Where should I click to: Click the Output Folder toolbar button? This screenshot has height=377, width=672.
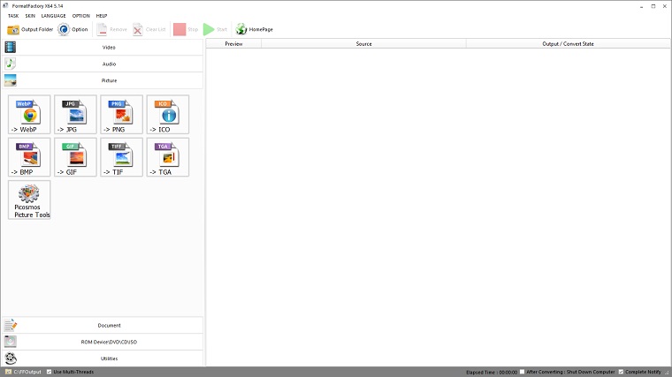(30, 29)
